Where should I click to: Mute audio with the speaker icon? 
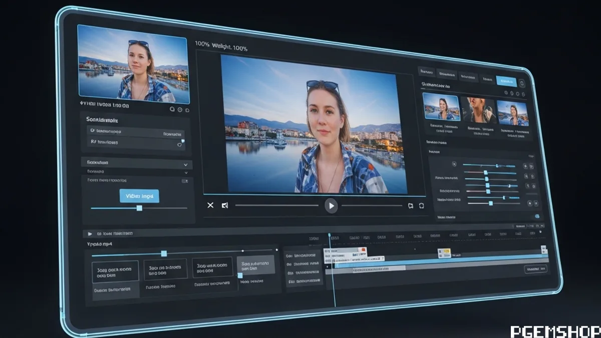(x=225, y=205)
